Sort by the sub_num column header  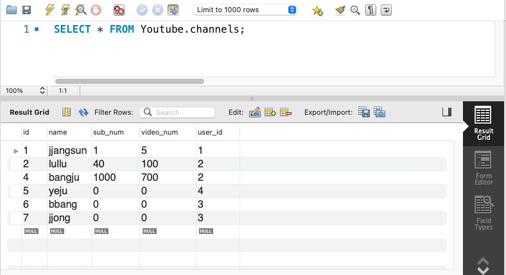pos(115,132)
